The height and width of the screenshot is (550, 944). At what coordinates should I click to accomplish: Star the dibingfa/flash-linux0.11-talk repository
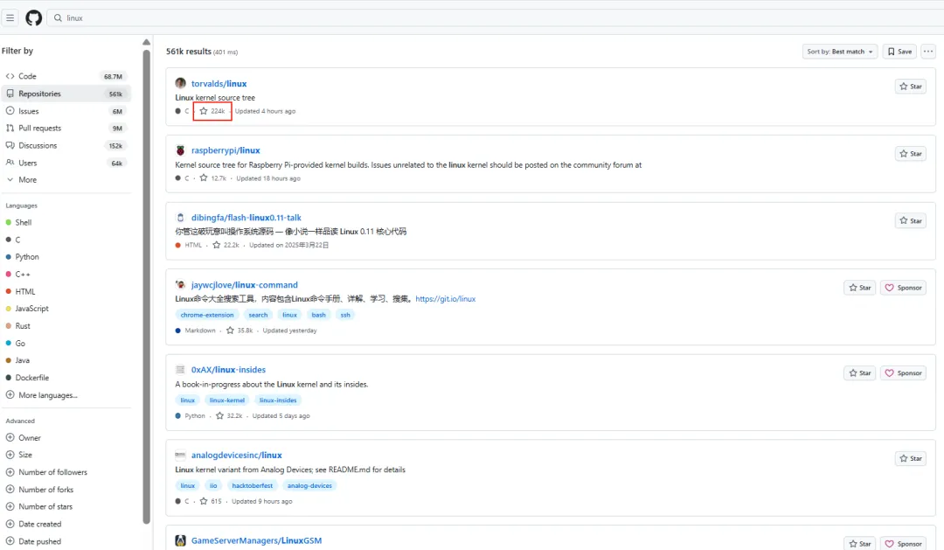(910, 221)
